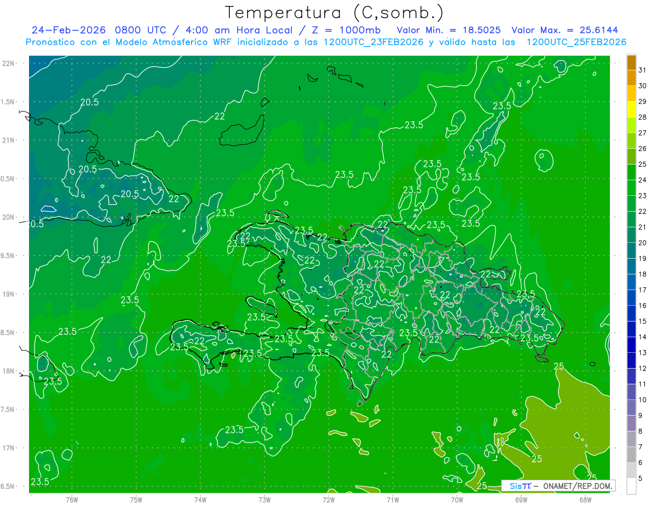Click the "Valor Min. = 18.5025" value

click(x=449, y=30)
